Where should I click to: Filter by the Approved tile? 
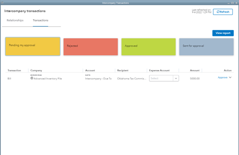click(149, 46)
